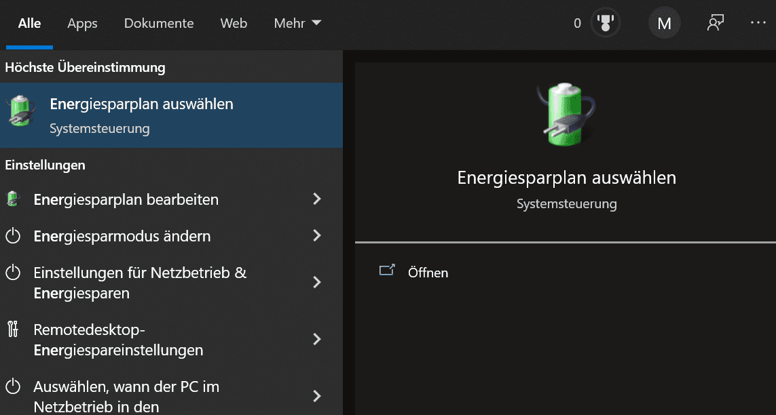Switch to the Dokumente tab
The image size is (776, 415).
[159, 23]
